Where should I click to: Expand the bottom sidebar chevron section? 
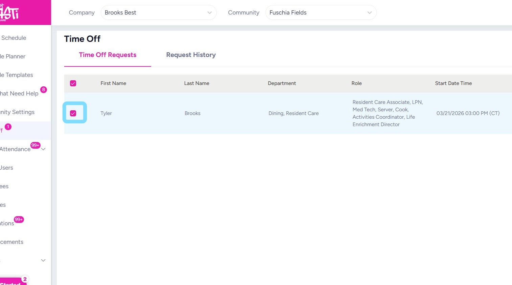click(x=43, y=260)
